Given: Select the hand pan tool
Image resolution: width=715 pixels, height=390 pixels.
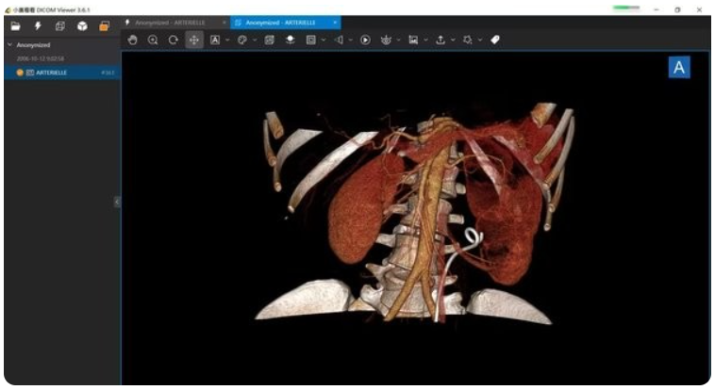Looking at the screenshot, I should [x=133, y=40].
